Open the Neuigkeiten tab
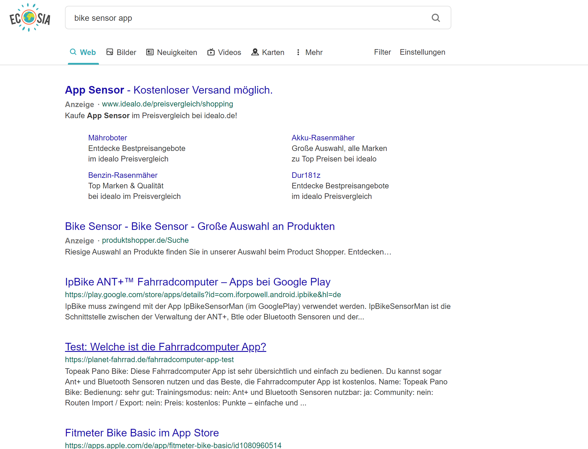The width and height of the screenshot is (588, 449). point(172,52)
